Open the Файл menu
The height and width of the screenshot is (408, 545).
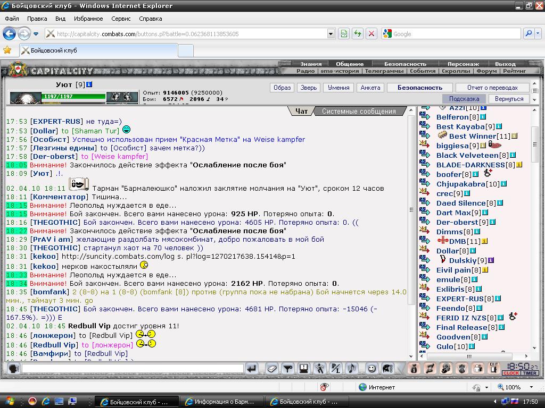coord(12,19)
